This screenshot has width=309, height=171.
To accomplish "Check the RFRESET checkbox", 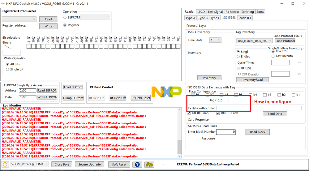I will coord(238,68).
